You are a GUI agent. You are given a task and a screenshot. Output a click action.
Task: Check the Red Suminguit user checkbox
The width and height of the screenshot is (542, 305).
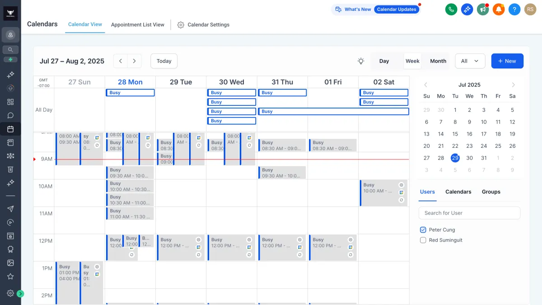(x=423, y=240)
